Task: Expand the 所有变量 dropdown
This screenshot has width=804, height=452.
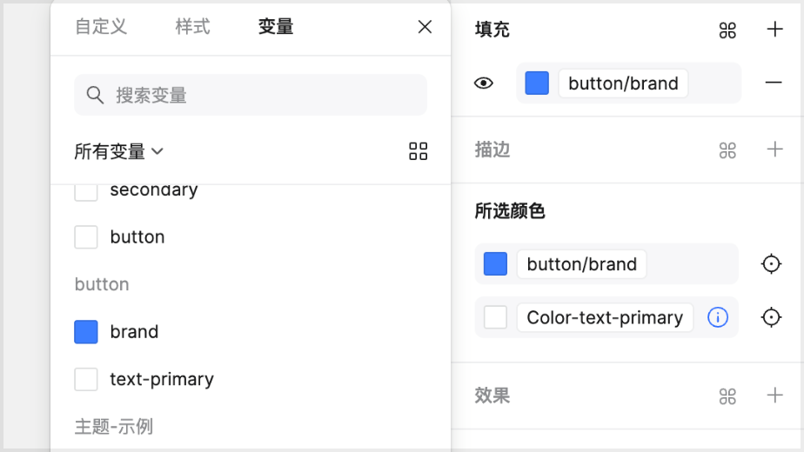Action: pyautogui.click(x=119, y=151)
